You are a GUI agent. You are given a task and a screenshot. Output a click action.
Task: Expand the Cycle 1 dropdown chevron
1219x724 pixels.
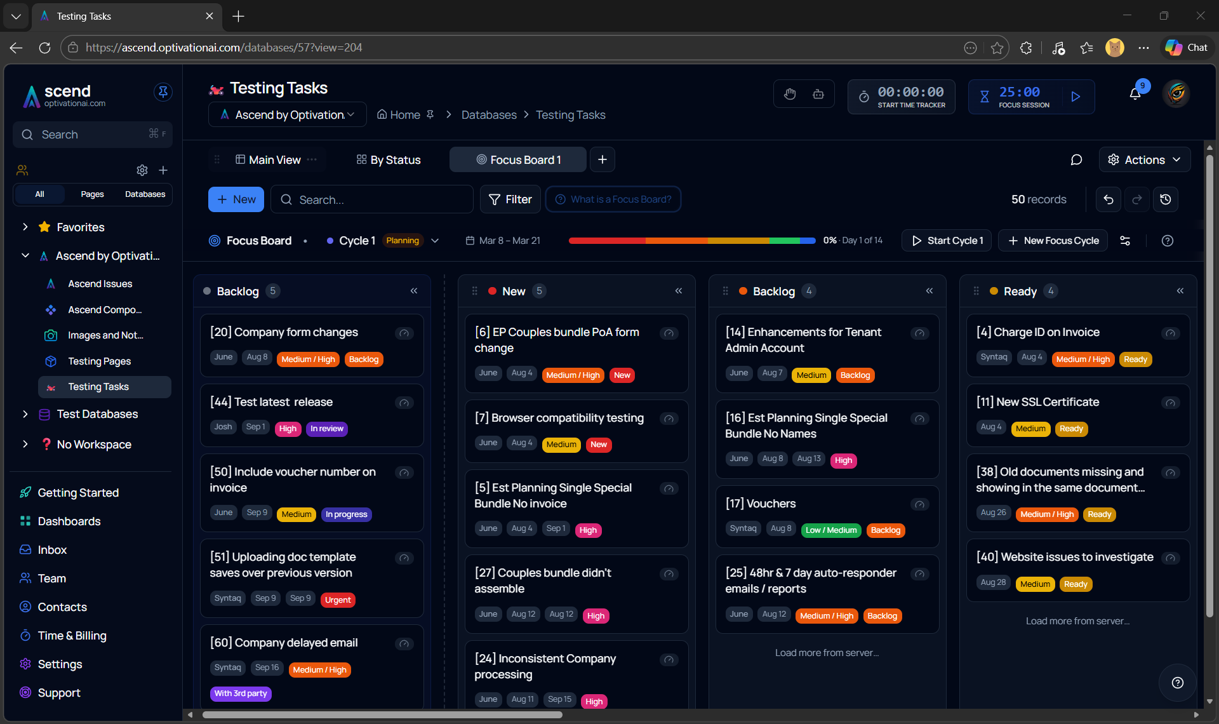pyautogui.click(x=435, y=241)
